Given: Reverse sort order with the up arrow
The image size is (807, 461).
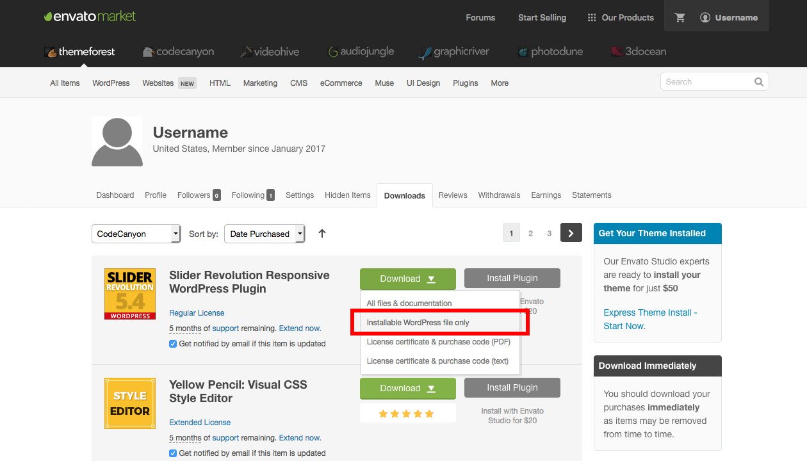Looking at the screenshot, I should [322, 234].
